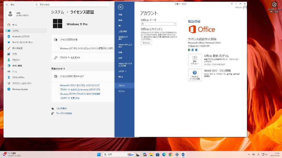Click the Word のバージョン情報 icon
Viewport: 282px width, 158px height.
tap(195, 75)
